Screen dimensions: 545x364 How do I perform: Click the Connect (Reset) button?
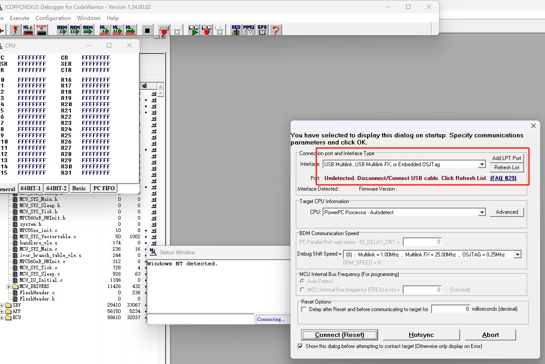339,335
